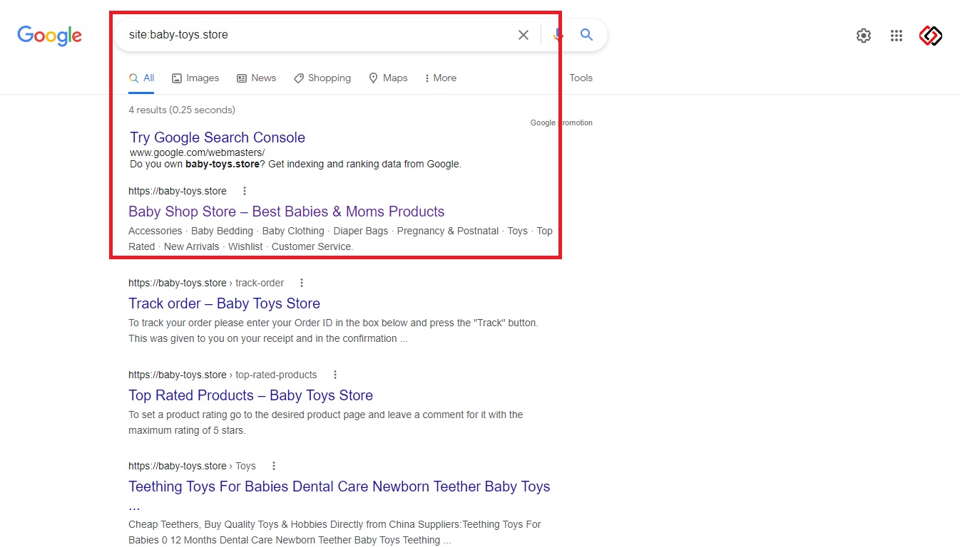The width and height of the screenshot is (960, 547).
Task: Start voice search with microphone
Action: pyautogui.click(x=558, y=35)
